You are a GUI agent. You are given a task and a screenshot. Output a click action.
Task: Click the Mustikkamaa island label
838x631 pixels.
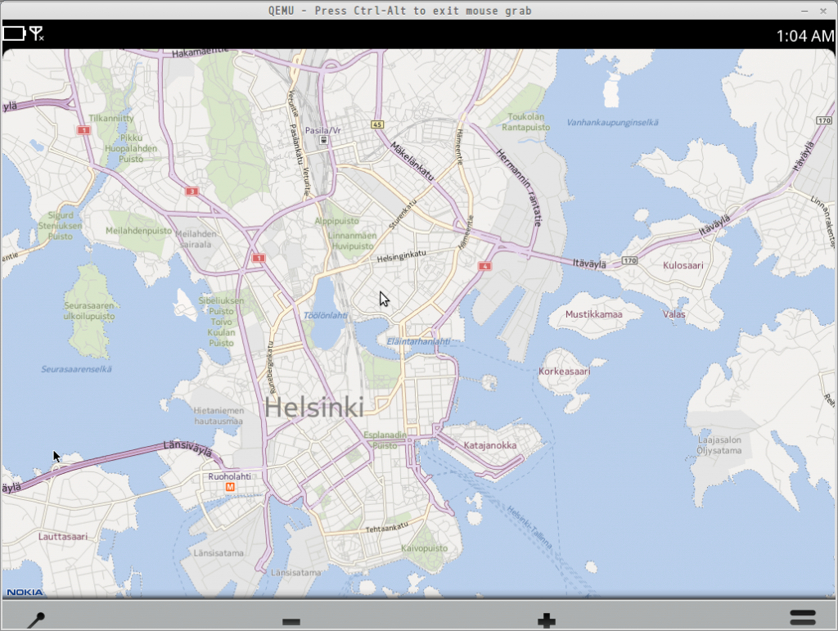[x=594, y=314]
